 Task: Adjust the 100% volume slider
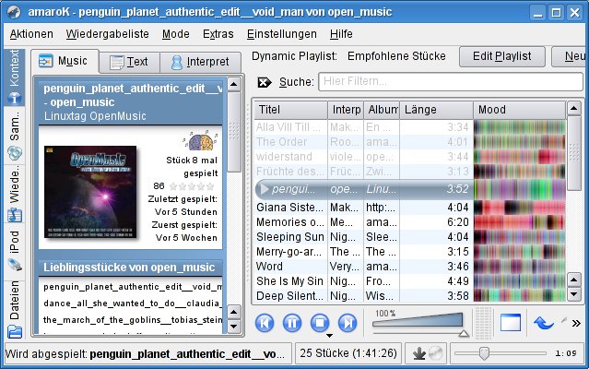tap(418, 322)
